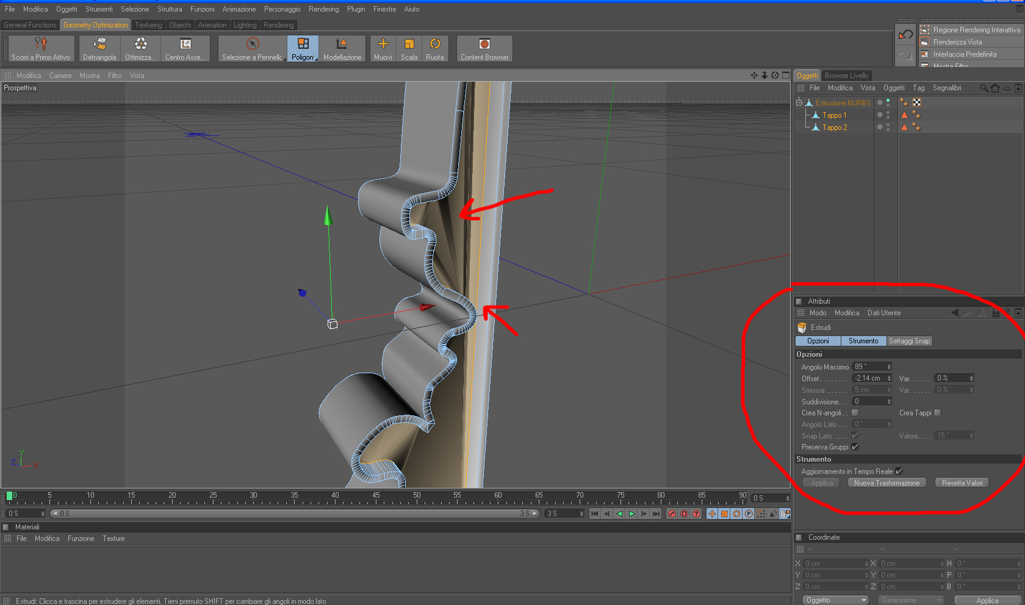
Task: Open the Strumenti menu
Action: pos(99,9)
